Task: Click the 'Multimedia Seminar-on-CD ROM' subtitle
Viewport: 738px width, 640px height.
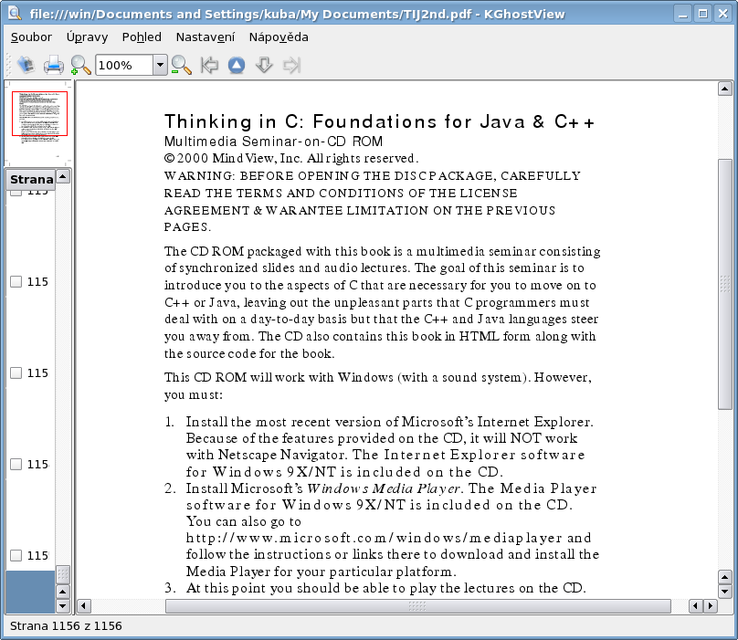Action: click(x=273, y=142)
